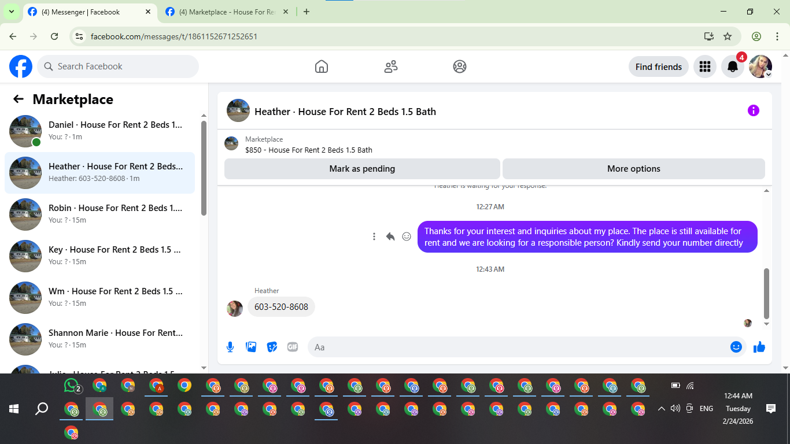The height and width of the screenshot is (444, 790).
Task: Close the Messenger tab
Action: (x=147, y=12)
